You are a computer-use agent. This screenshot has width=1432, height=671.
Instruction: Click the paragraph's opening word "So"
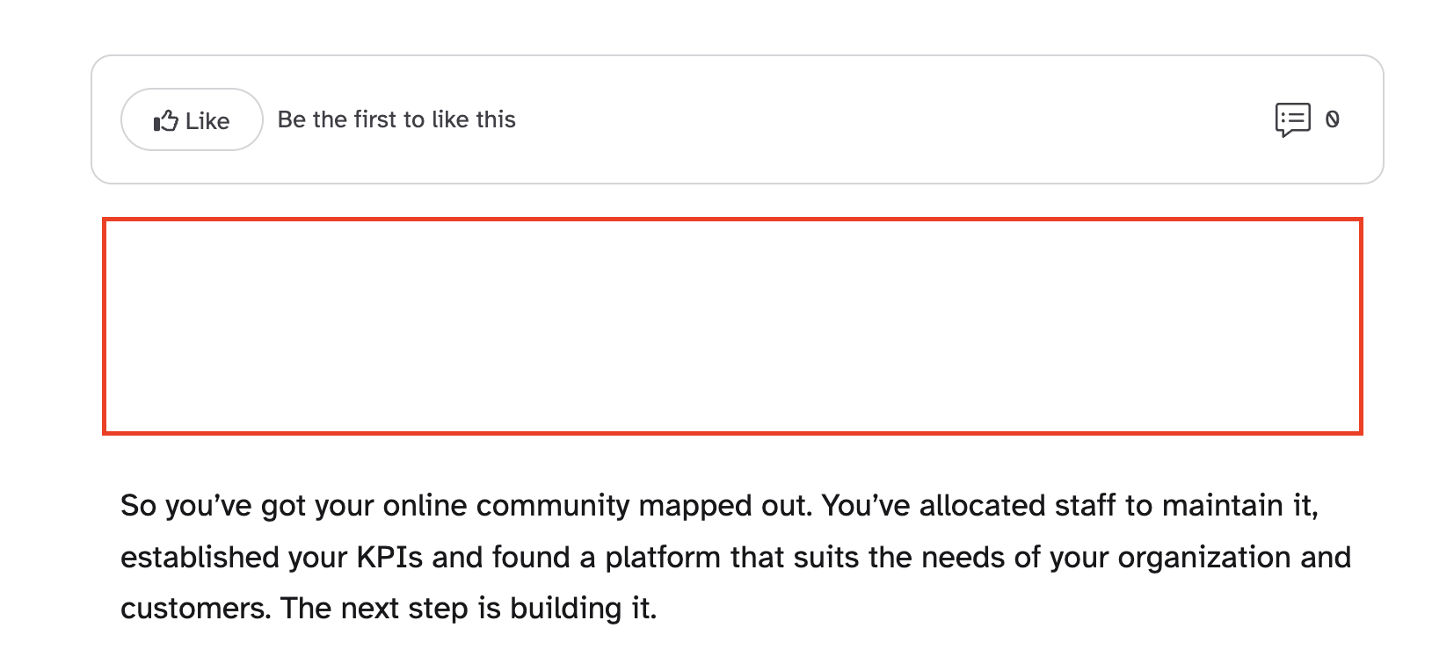138,506
